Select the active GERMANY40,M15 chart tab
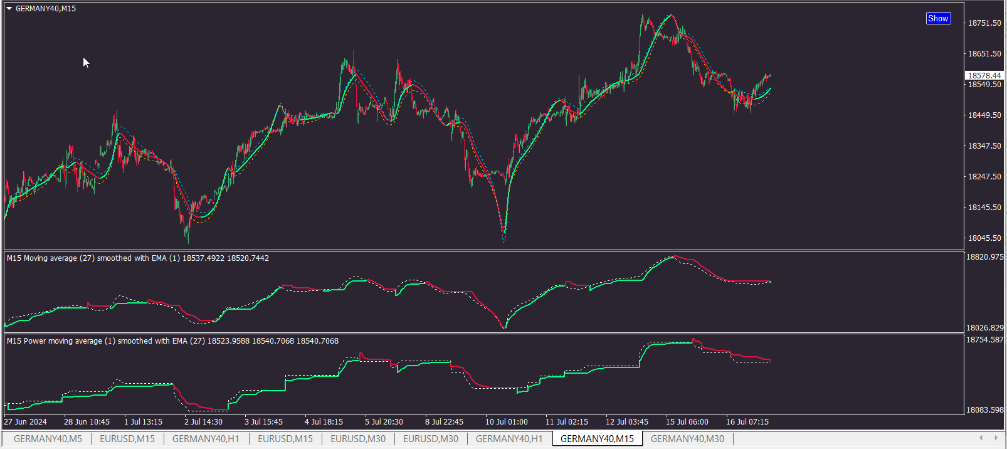The image size is (1007, 449). pos(597,439)
